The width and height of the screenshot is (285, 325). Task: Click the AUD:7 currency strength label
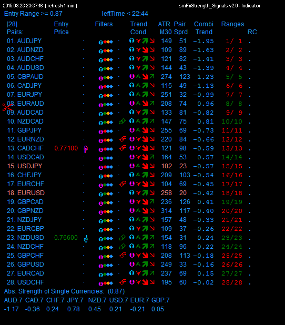(x=13, y=300)
